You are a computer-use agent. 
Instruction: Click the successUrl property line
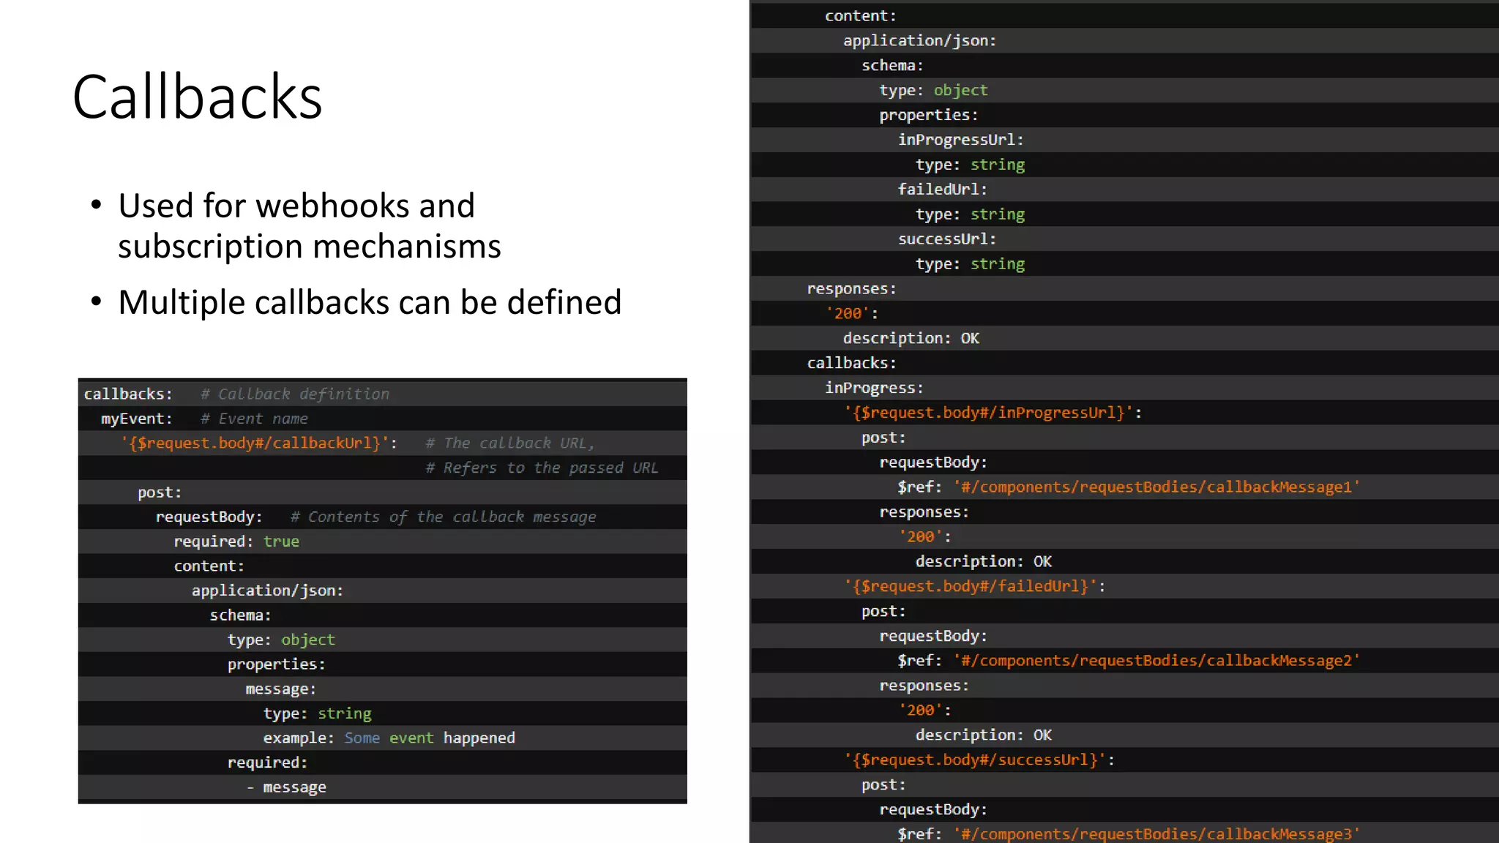tap(946, 239)
